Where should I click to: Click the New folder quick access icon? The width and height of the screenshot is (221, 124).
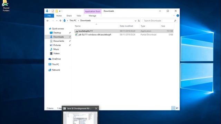[x=57, y=11]
